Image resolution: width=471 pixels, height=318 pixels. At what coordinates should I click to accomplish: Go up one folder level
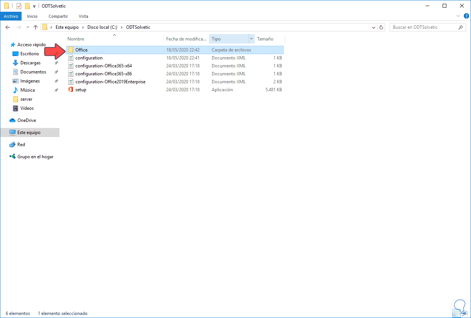(x=36, y=27)
